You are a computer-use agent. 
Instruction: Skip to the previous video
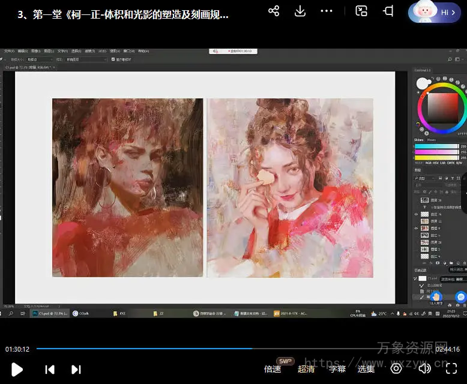[50, 370]
